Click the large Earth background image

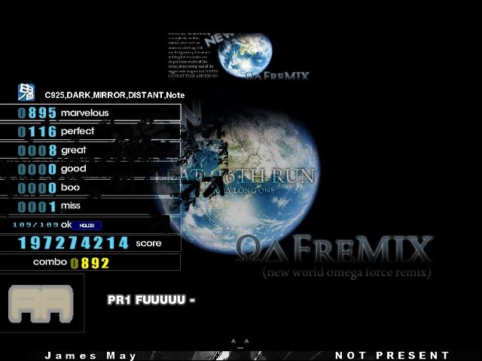238,180
